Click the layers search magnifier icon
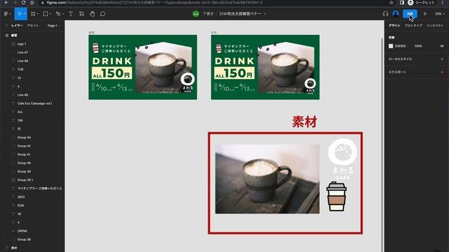Screen dimensions: 449x252 [x=6, y=25]
